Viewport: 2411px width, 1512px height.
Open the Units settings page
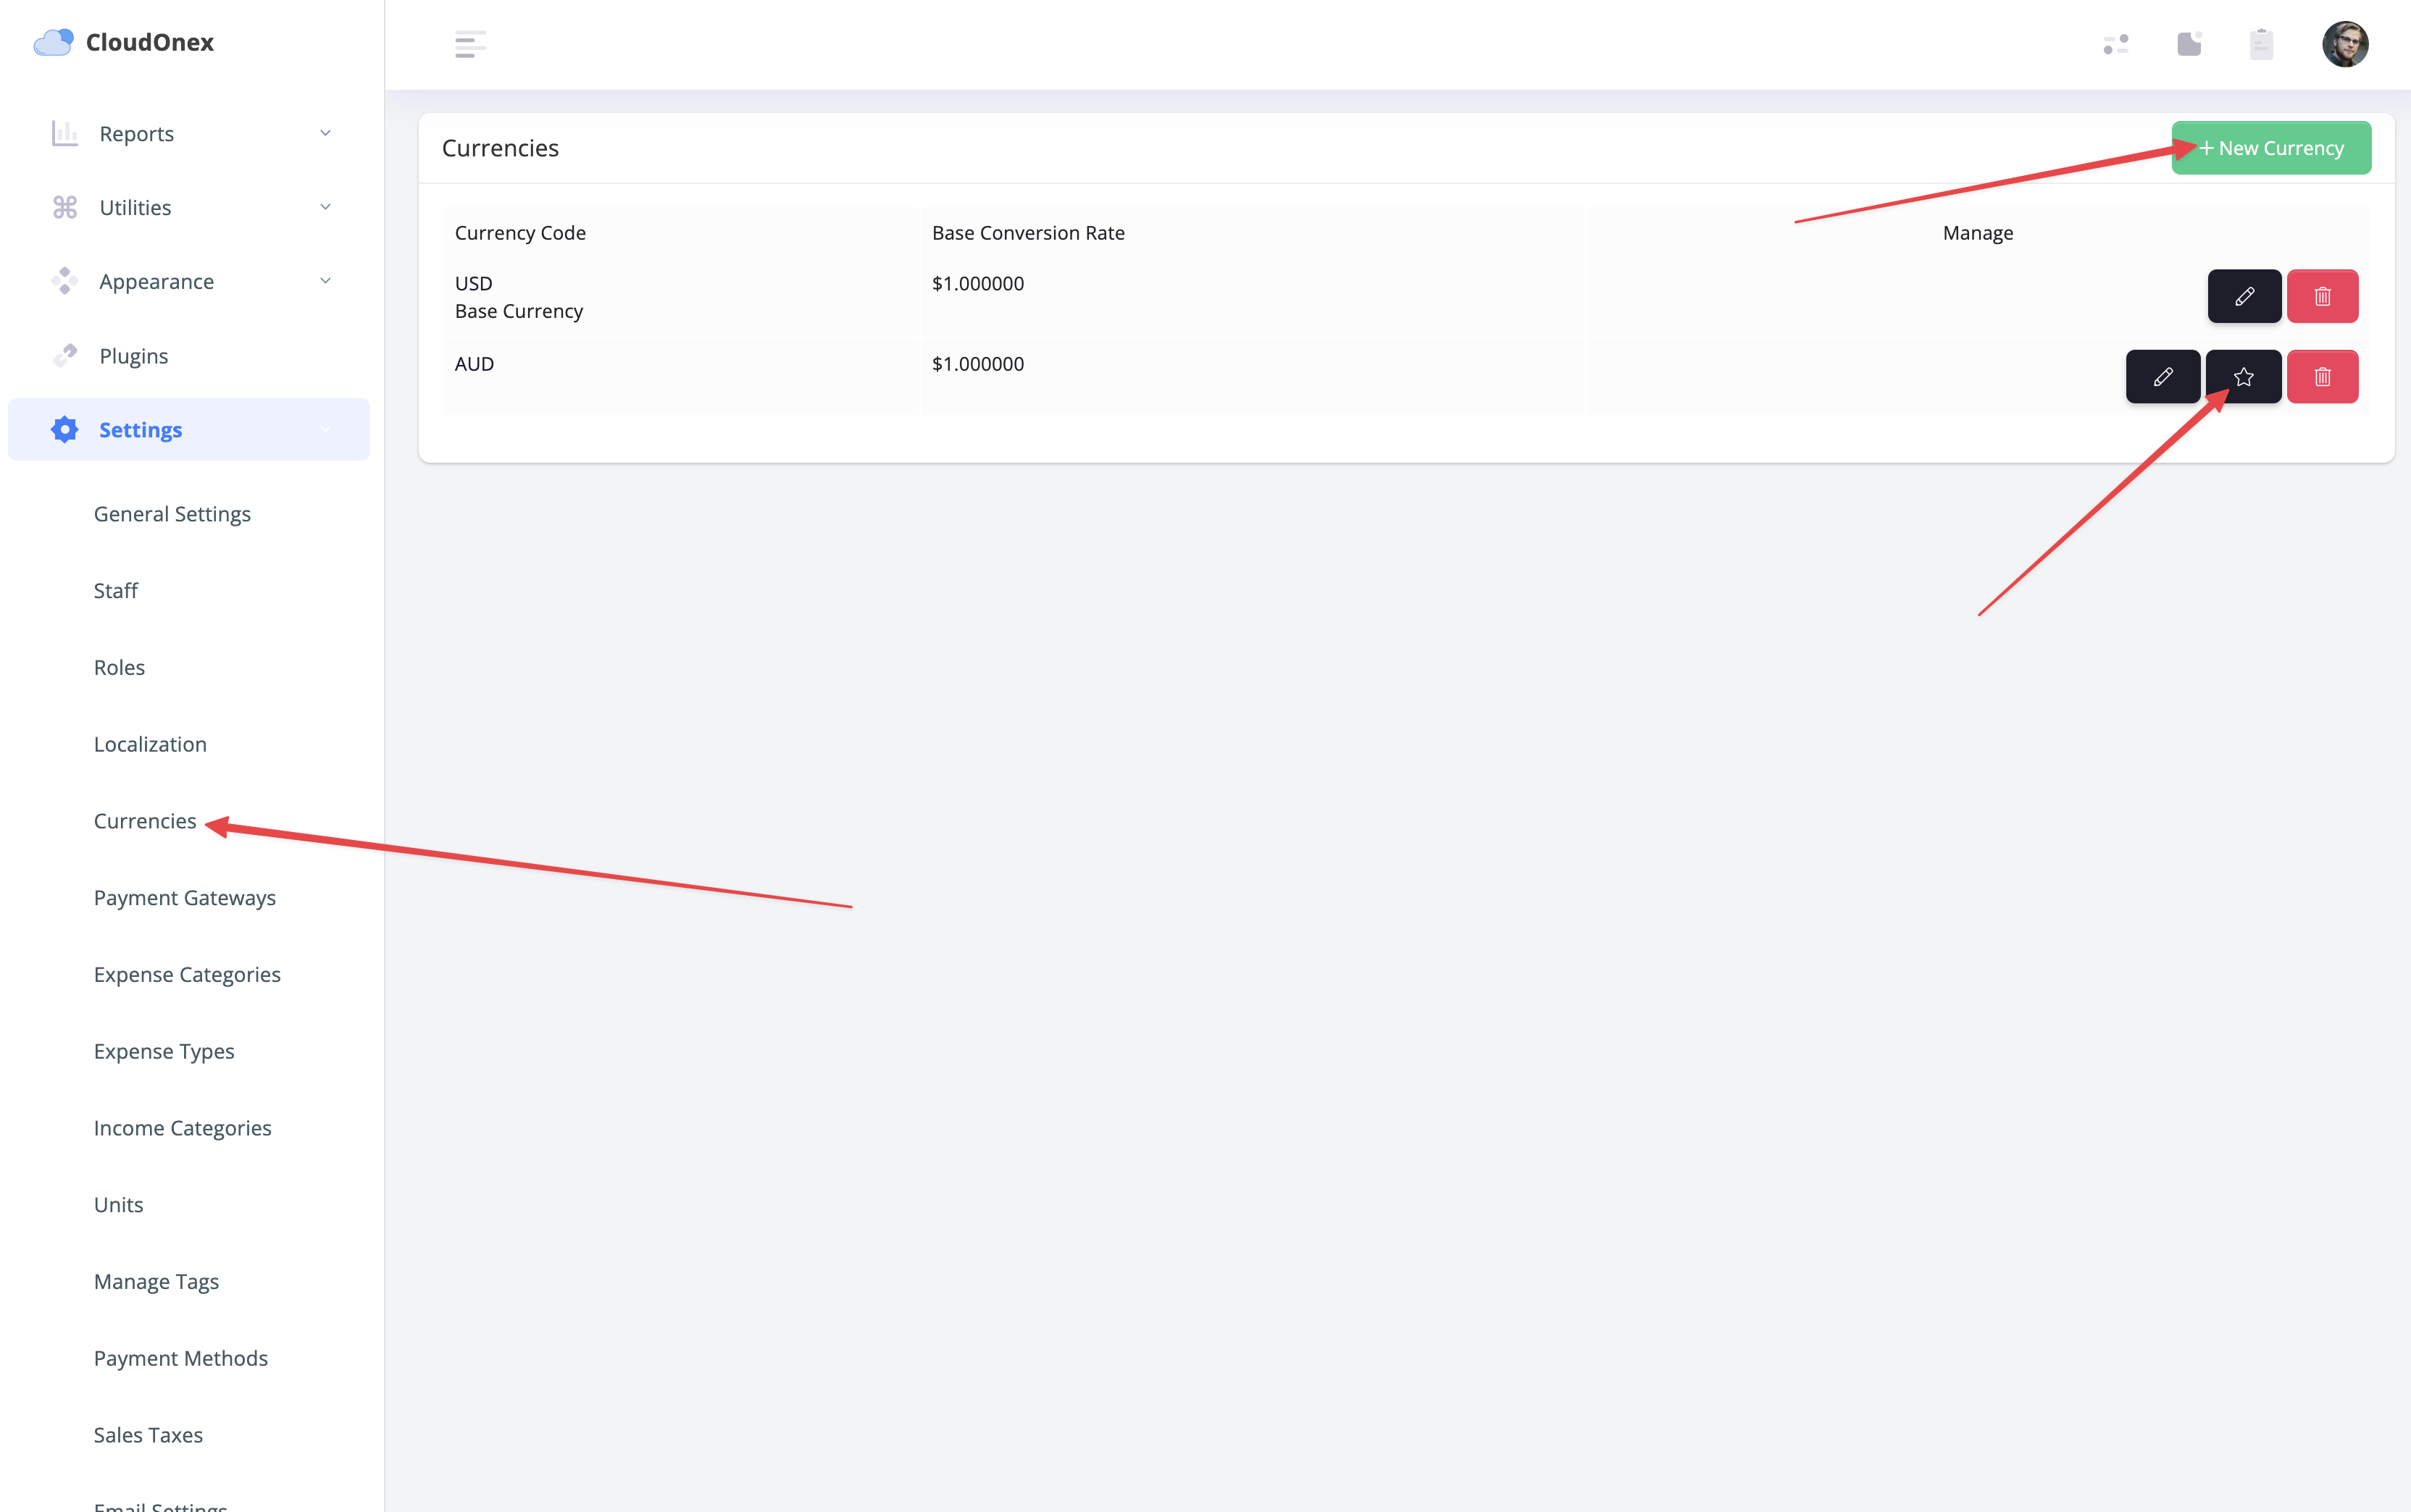click(118, 1205)
